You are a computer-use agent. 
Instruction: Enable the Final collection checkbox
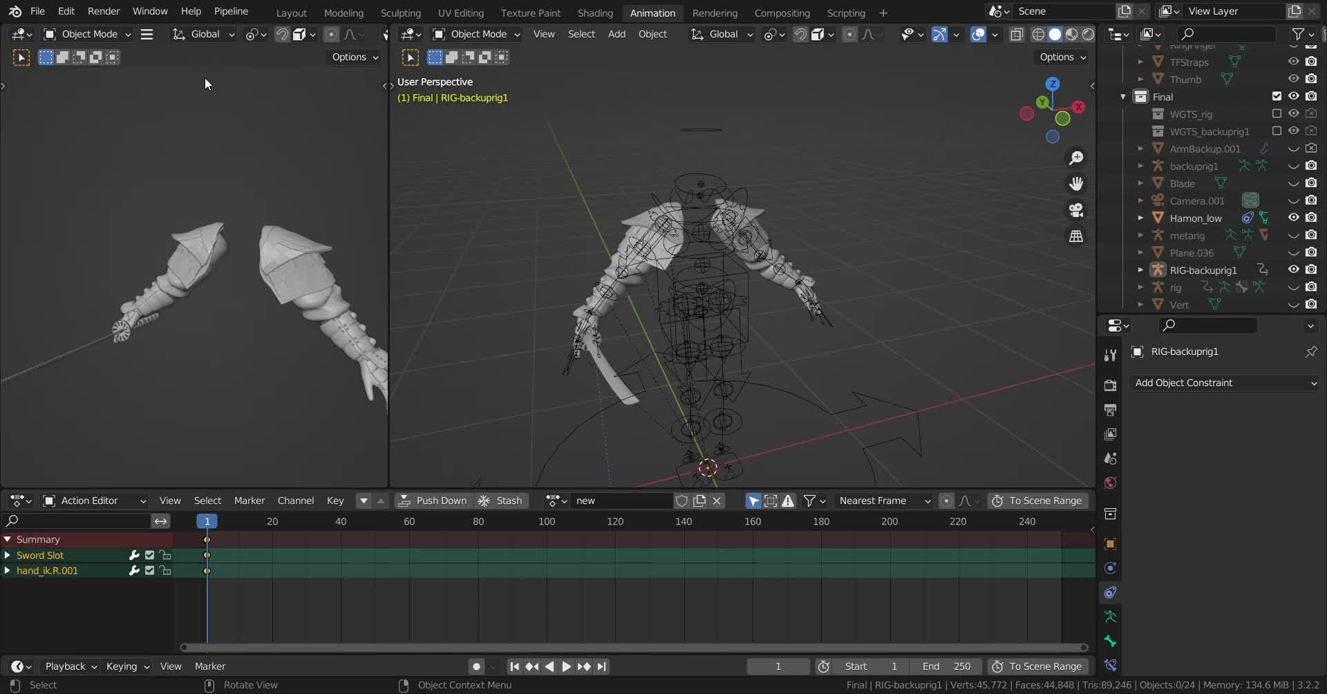tap(1277, 97)
